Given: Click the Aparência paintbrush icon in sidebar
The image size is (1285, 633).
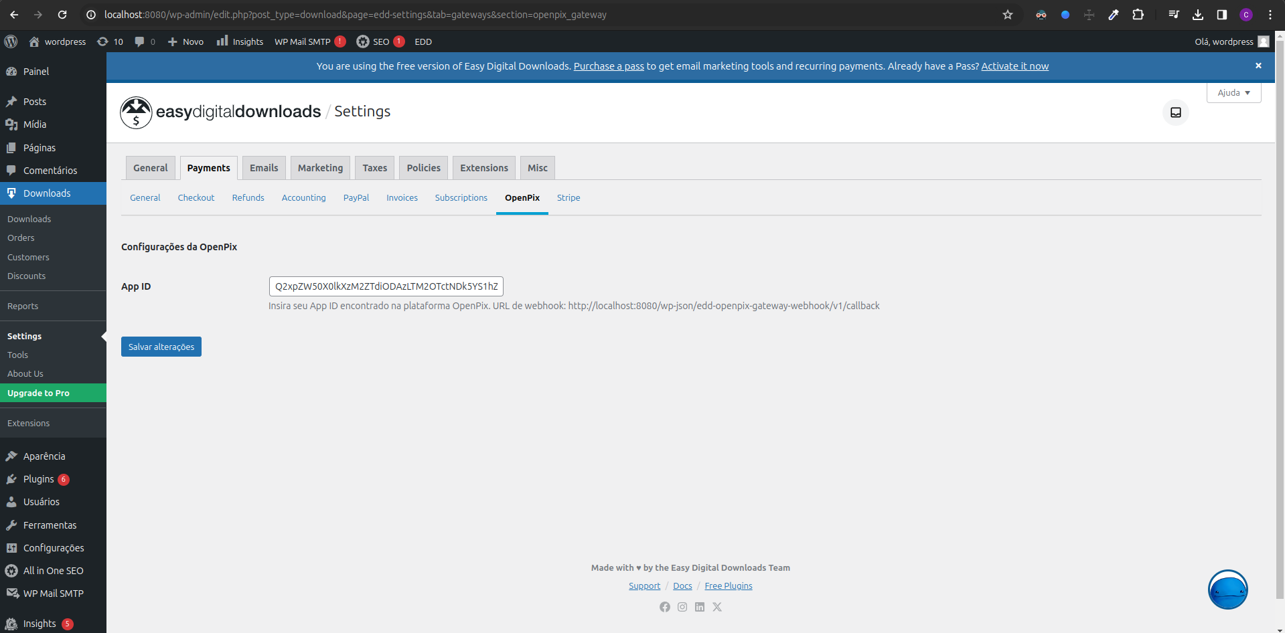Looking at the screenshot, I should tap(11, 456).
